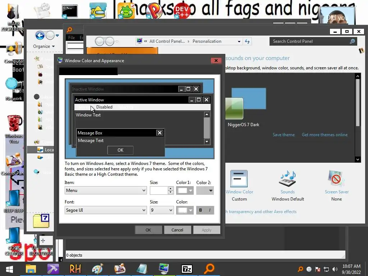The height and width of the screenshot is (276, 368).
Task: Click the Apply button
Action: click(x=207, y=230)
